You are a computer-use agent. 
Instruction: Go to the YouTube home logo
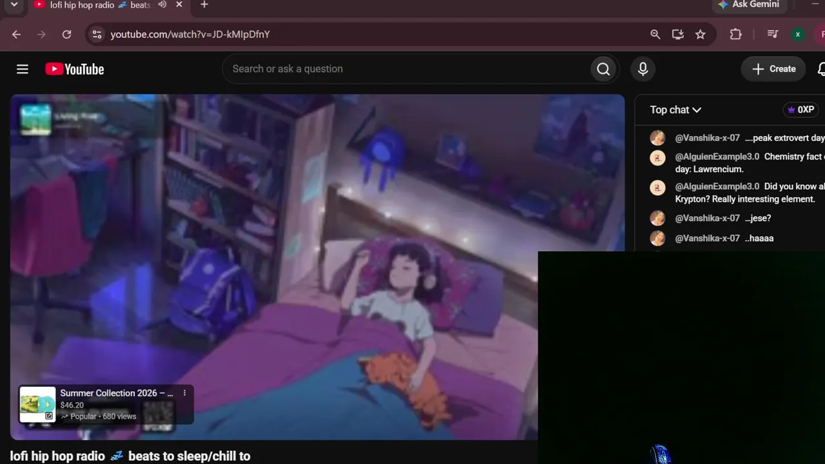click(75, 69)
